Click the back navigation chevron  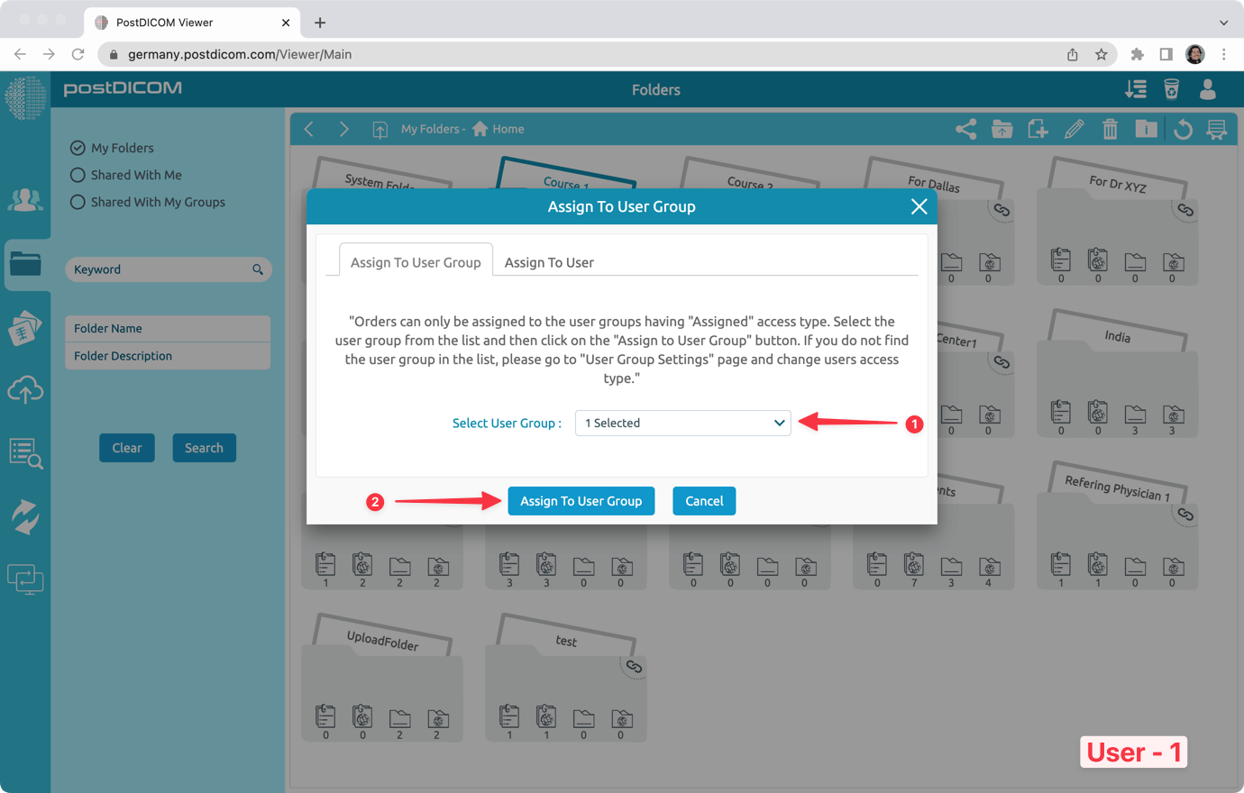click(309, 129)
